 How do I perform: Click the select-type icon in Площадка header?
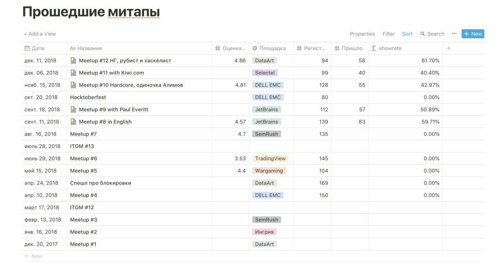[x=255, y=48]
